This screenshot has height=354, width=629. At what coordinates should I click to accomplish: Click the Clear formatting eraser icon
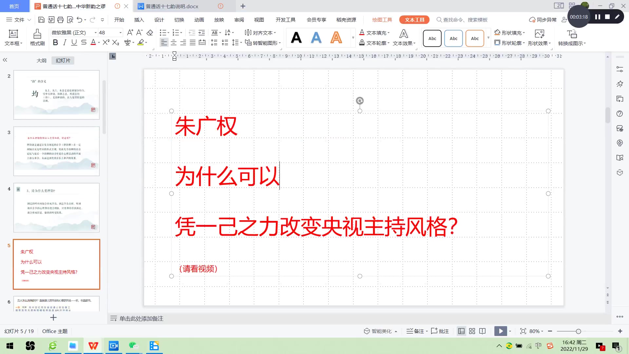tap(150, 32)
